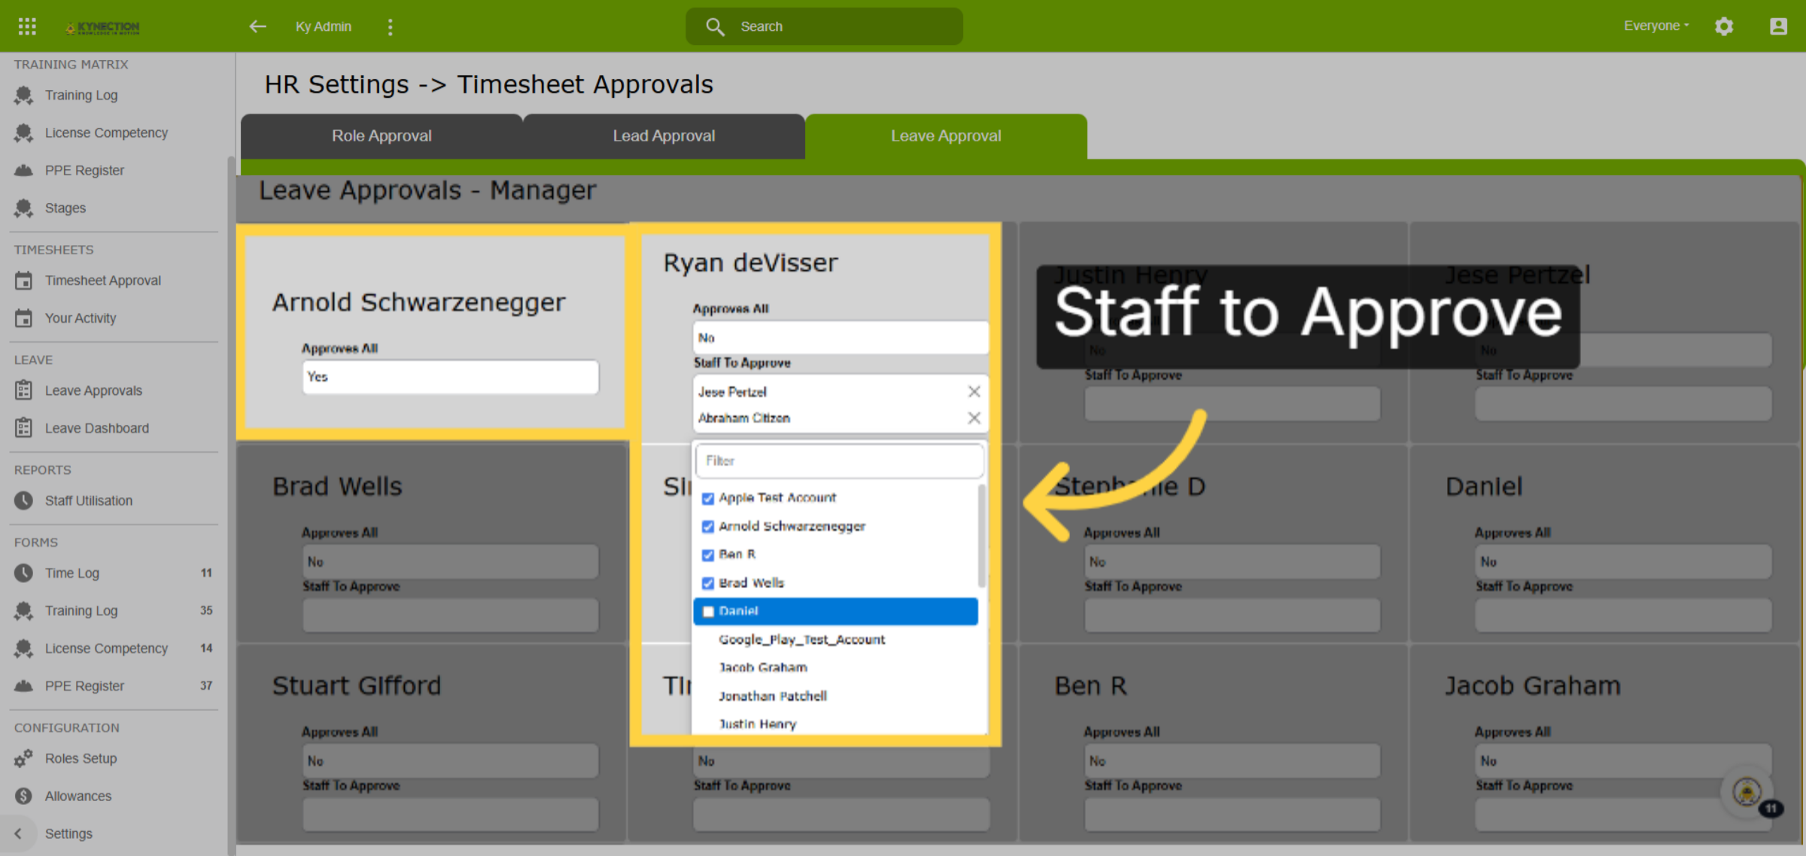Viewport: 1806px width, 856px height.
Task: Open Leave Dashboard in the sidebar
Action: tap(97, 428)
